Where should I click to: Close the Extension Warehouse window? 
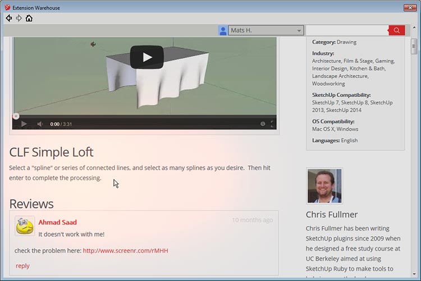pos(410,8)
